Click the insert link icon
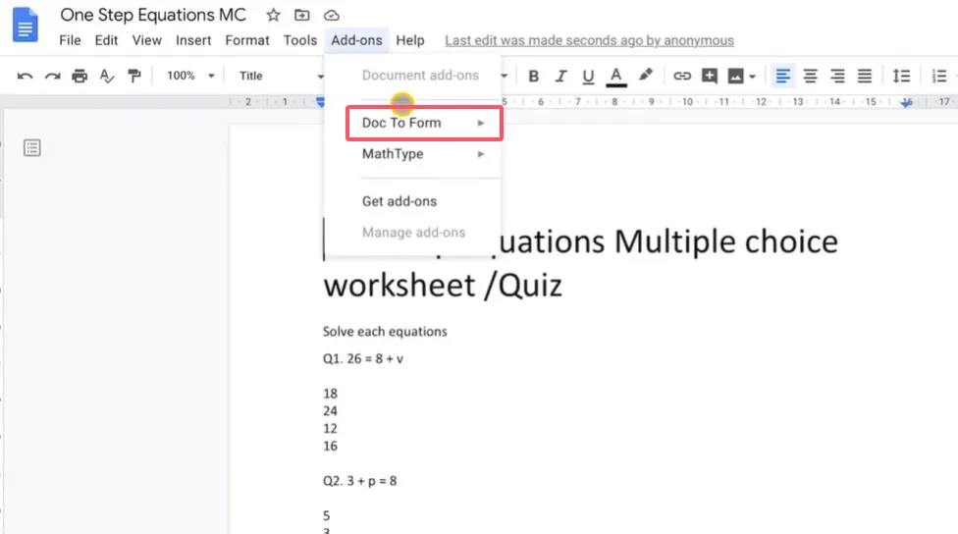Viewport: 958px width, 534px height. pyautogui.click(x=681, y=76)
